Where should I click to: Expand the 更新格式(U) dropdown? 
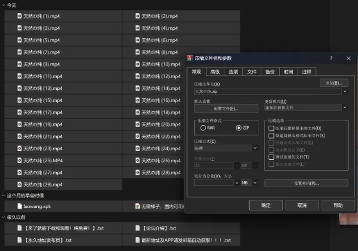[345, 108]
